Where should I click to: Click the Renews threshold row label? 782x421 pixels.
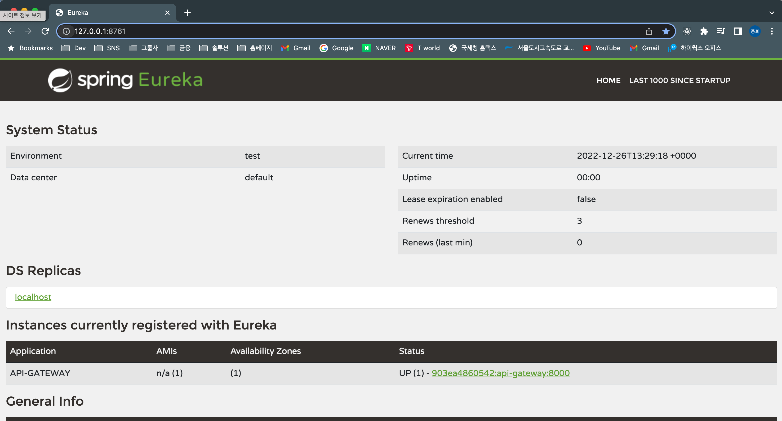438,221
